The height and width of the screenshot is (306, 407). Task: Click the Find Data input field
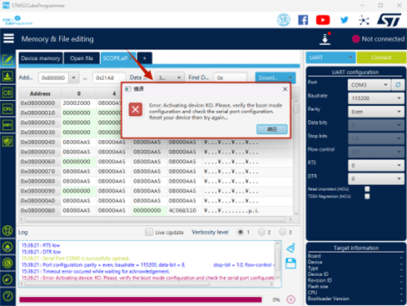click(x=230, y=78)
